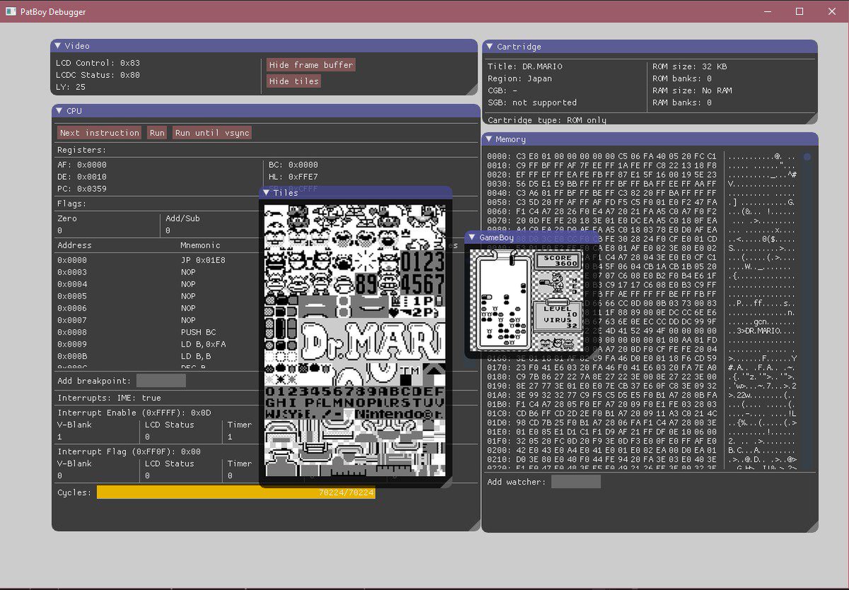Click 'LCD Control: 0x83' text
The height and width of the screenshot is (590, 849).
coord(98,63)
